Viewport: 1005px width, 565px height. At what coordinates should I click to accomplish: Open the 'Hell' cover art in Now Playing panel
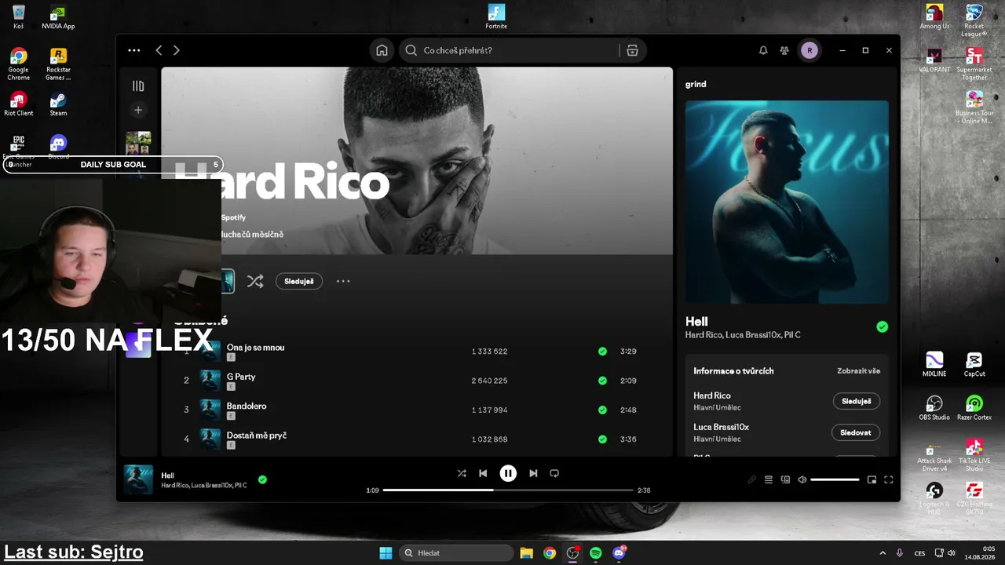tap(787, 202)
